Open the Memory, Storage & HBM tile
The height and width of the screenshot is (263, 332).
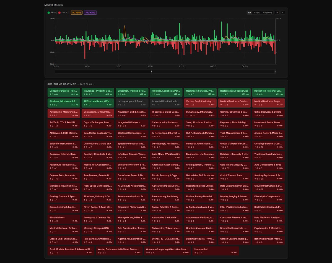[x=98, y=230]
